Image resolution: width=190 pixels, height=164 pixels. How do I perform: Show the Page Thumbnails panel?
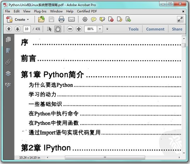pos(8,39)
